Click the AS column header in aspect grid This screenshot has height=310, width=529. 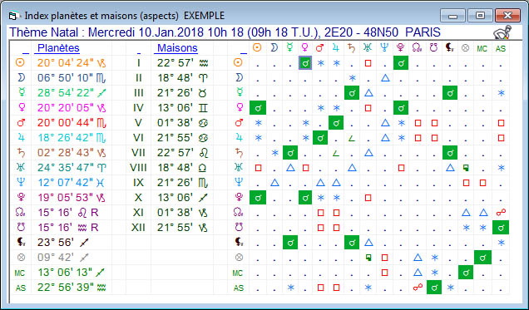coord(501,49)
